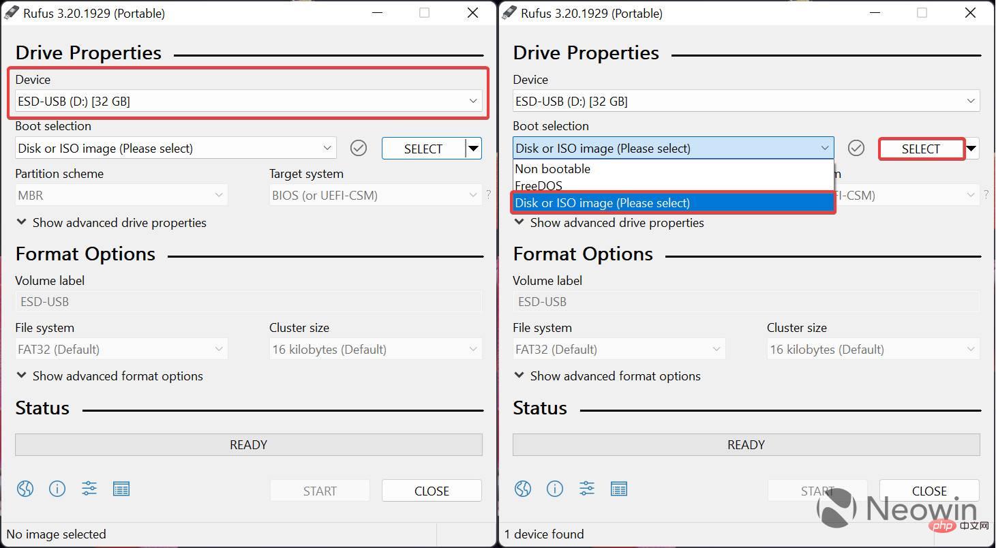Click language globe icon in right Rufus window
Viewport: 996px width, 548px height.
523,489
